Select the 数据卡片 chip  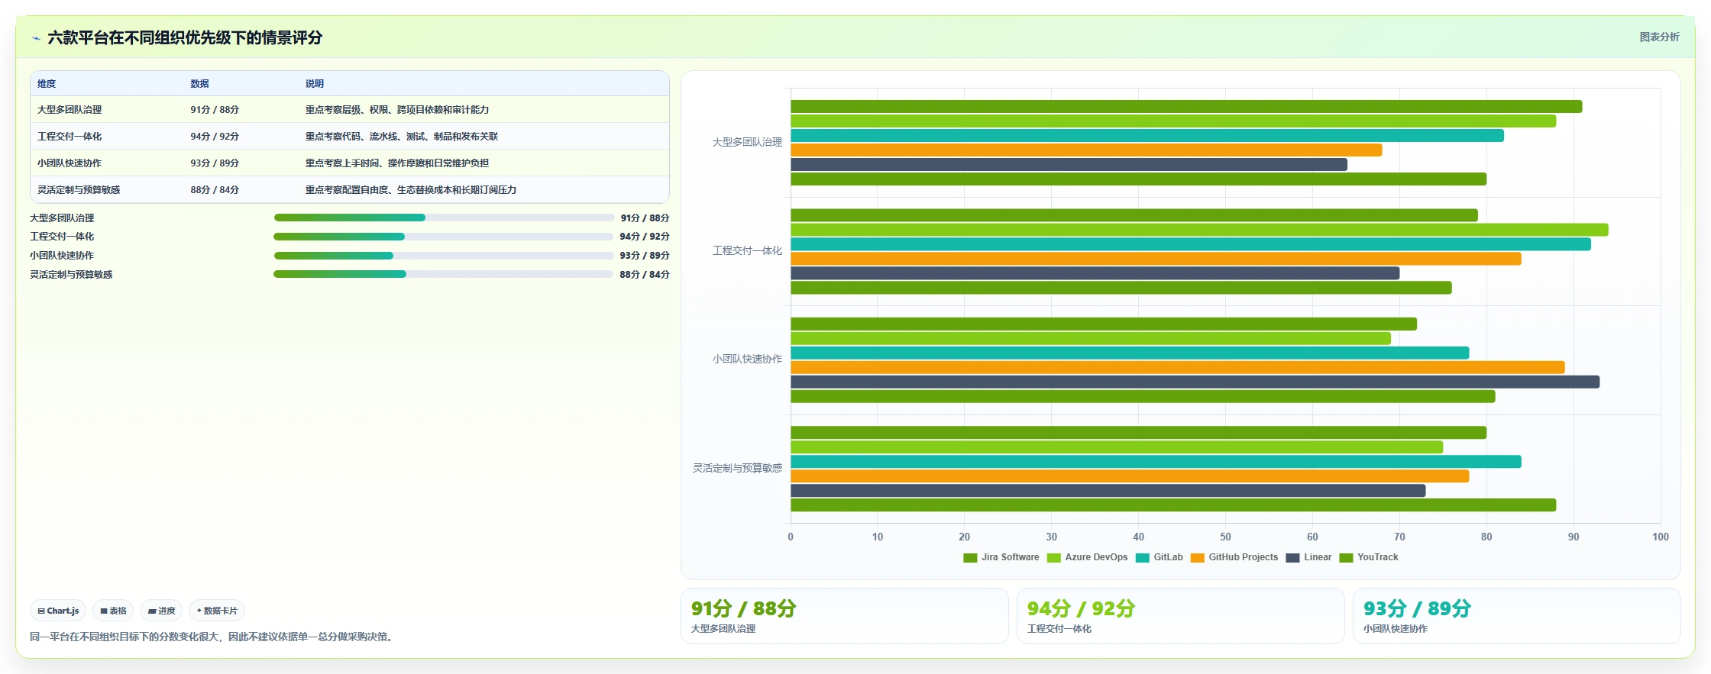pyautogui.click(x=217, y=611)
